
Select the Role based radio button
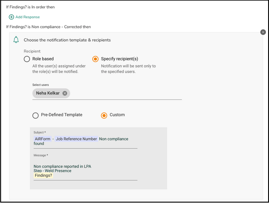point(27,59)
